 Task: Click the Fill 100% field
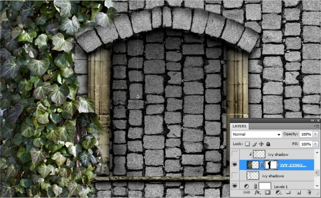tap(306, 144)
